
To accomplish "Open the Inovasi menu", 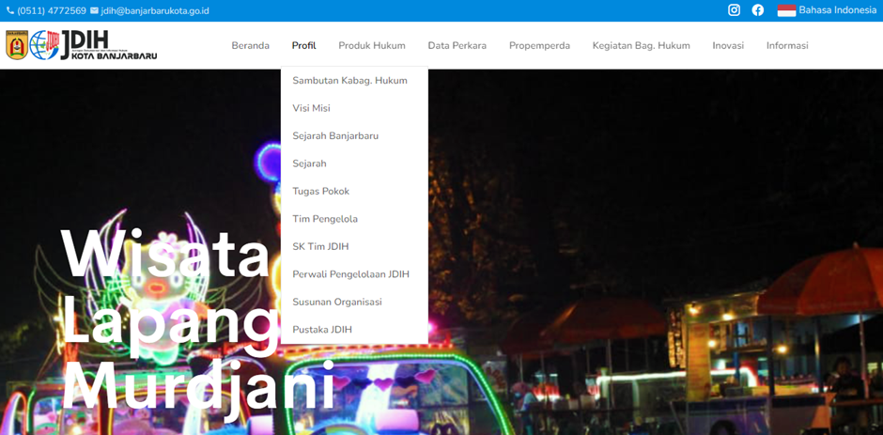I will click(x=728, y=45).
